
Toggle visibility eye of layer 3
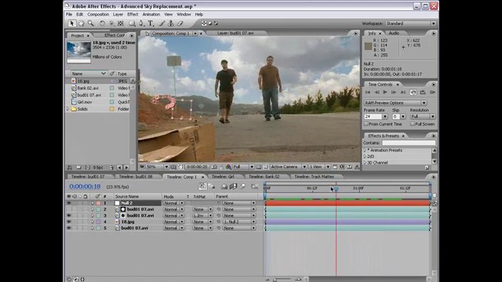click(x=68, y=215)
